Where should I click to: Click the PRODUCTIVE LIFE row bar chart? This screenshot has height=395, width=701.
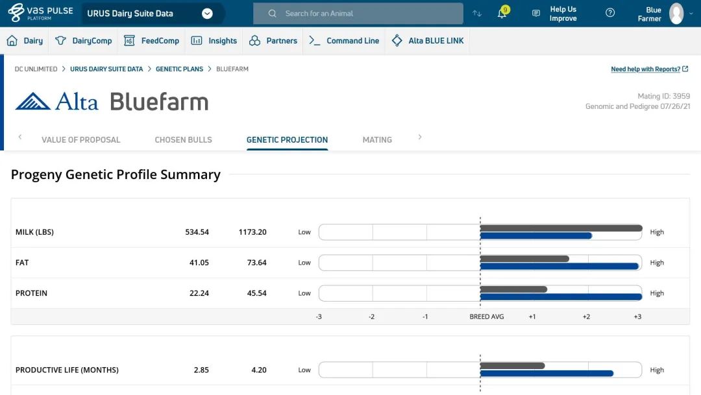point(480,370)
